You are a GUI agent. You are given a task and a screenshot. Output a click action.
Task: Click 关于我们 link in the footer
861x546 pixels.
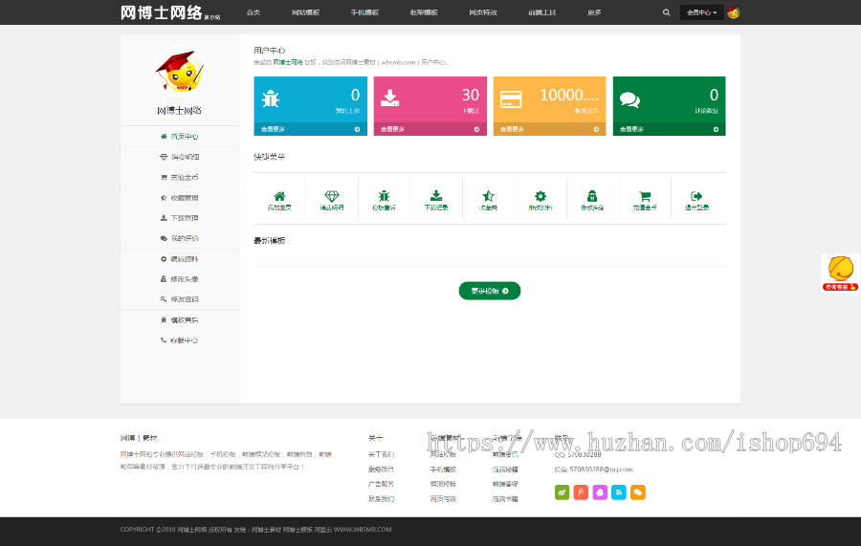coord(381,454)
